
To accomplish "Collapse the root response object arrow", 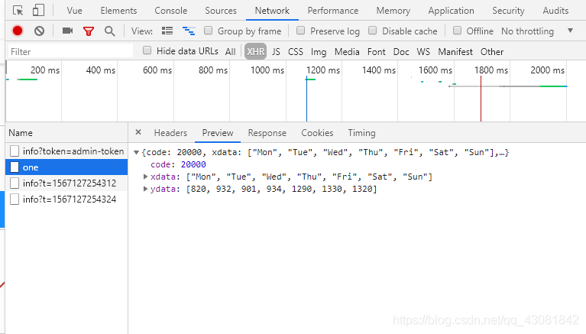I will (137, 152).
